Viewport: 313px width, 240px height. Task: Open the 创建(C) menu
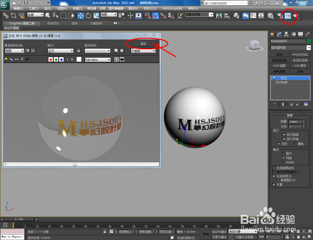[x=77, y=8]
